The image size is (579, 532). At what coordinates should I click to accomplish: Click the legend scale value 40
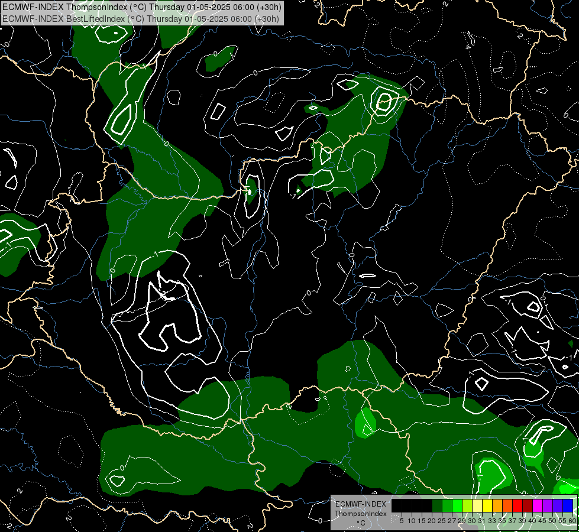tap(533, 521)
